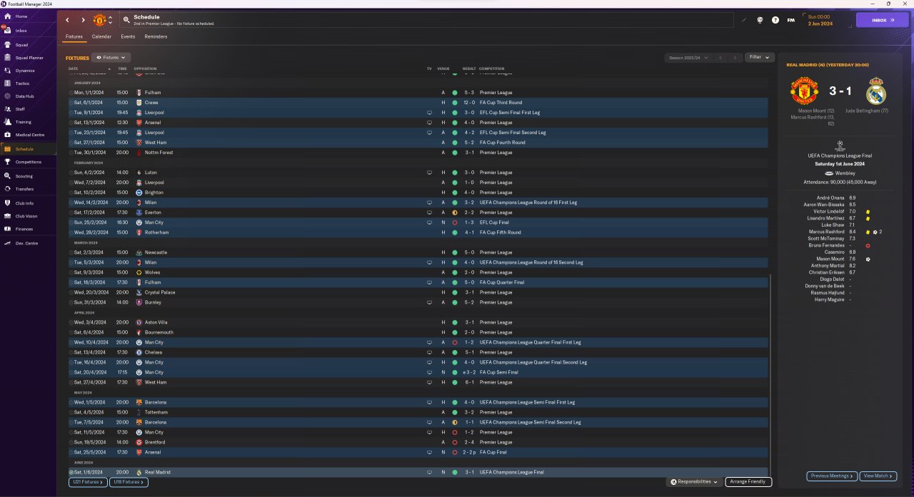Open U18 Fixtures
The height and width of the screenshot is (497, 914).
pos(129,482)
